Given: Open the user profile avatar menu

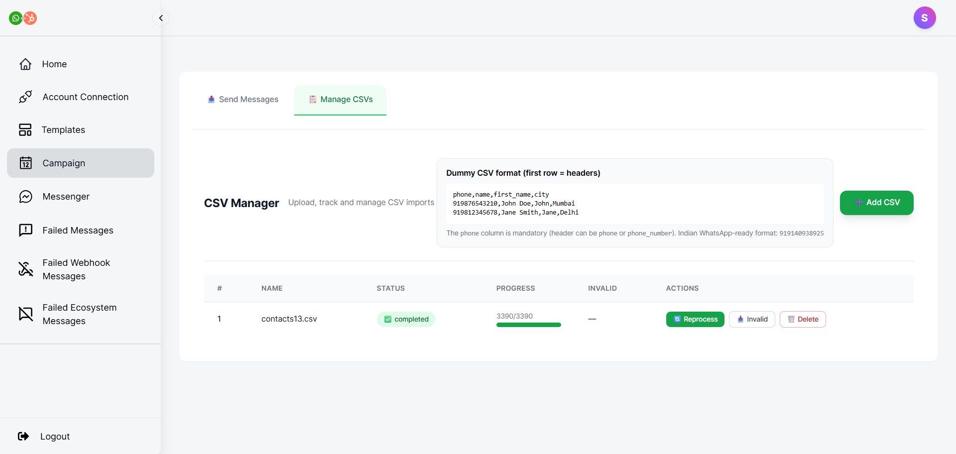Looking at the screenshot, I should [924, 18].
